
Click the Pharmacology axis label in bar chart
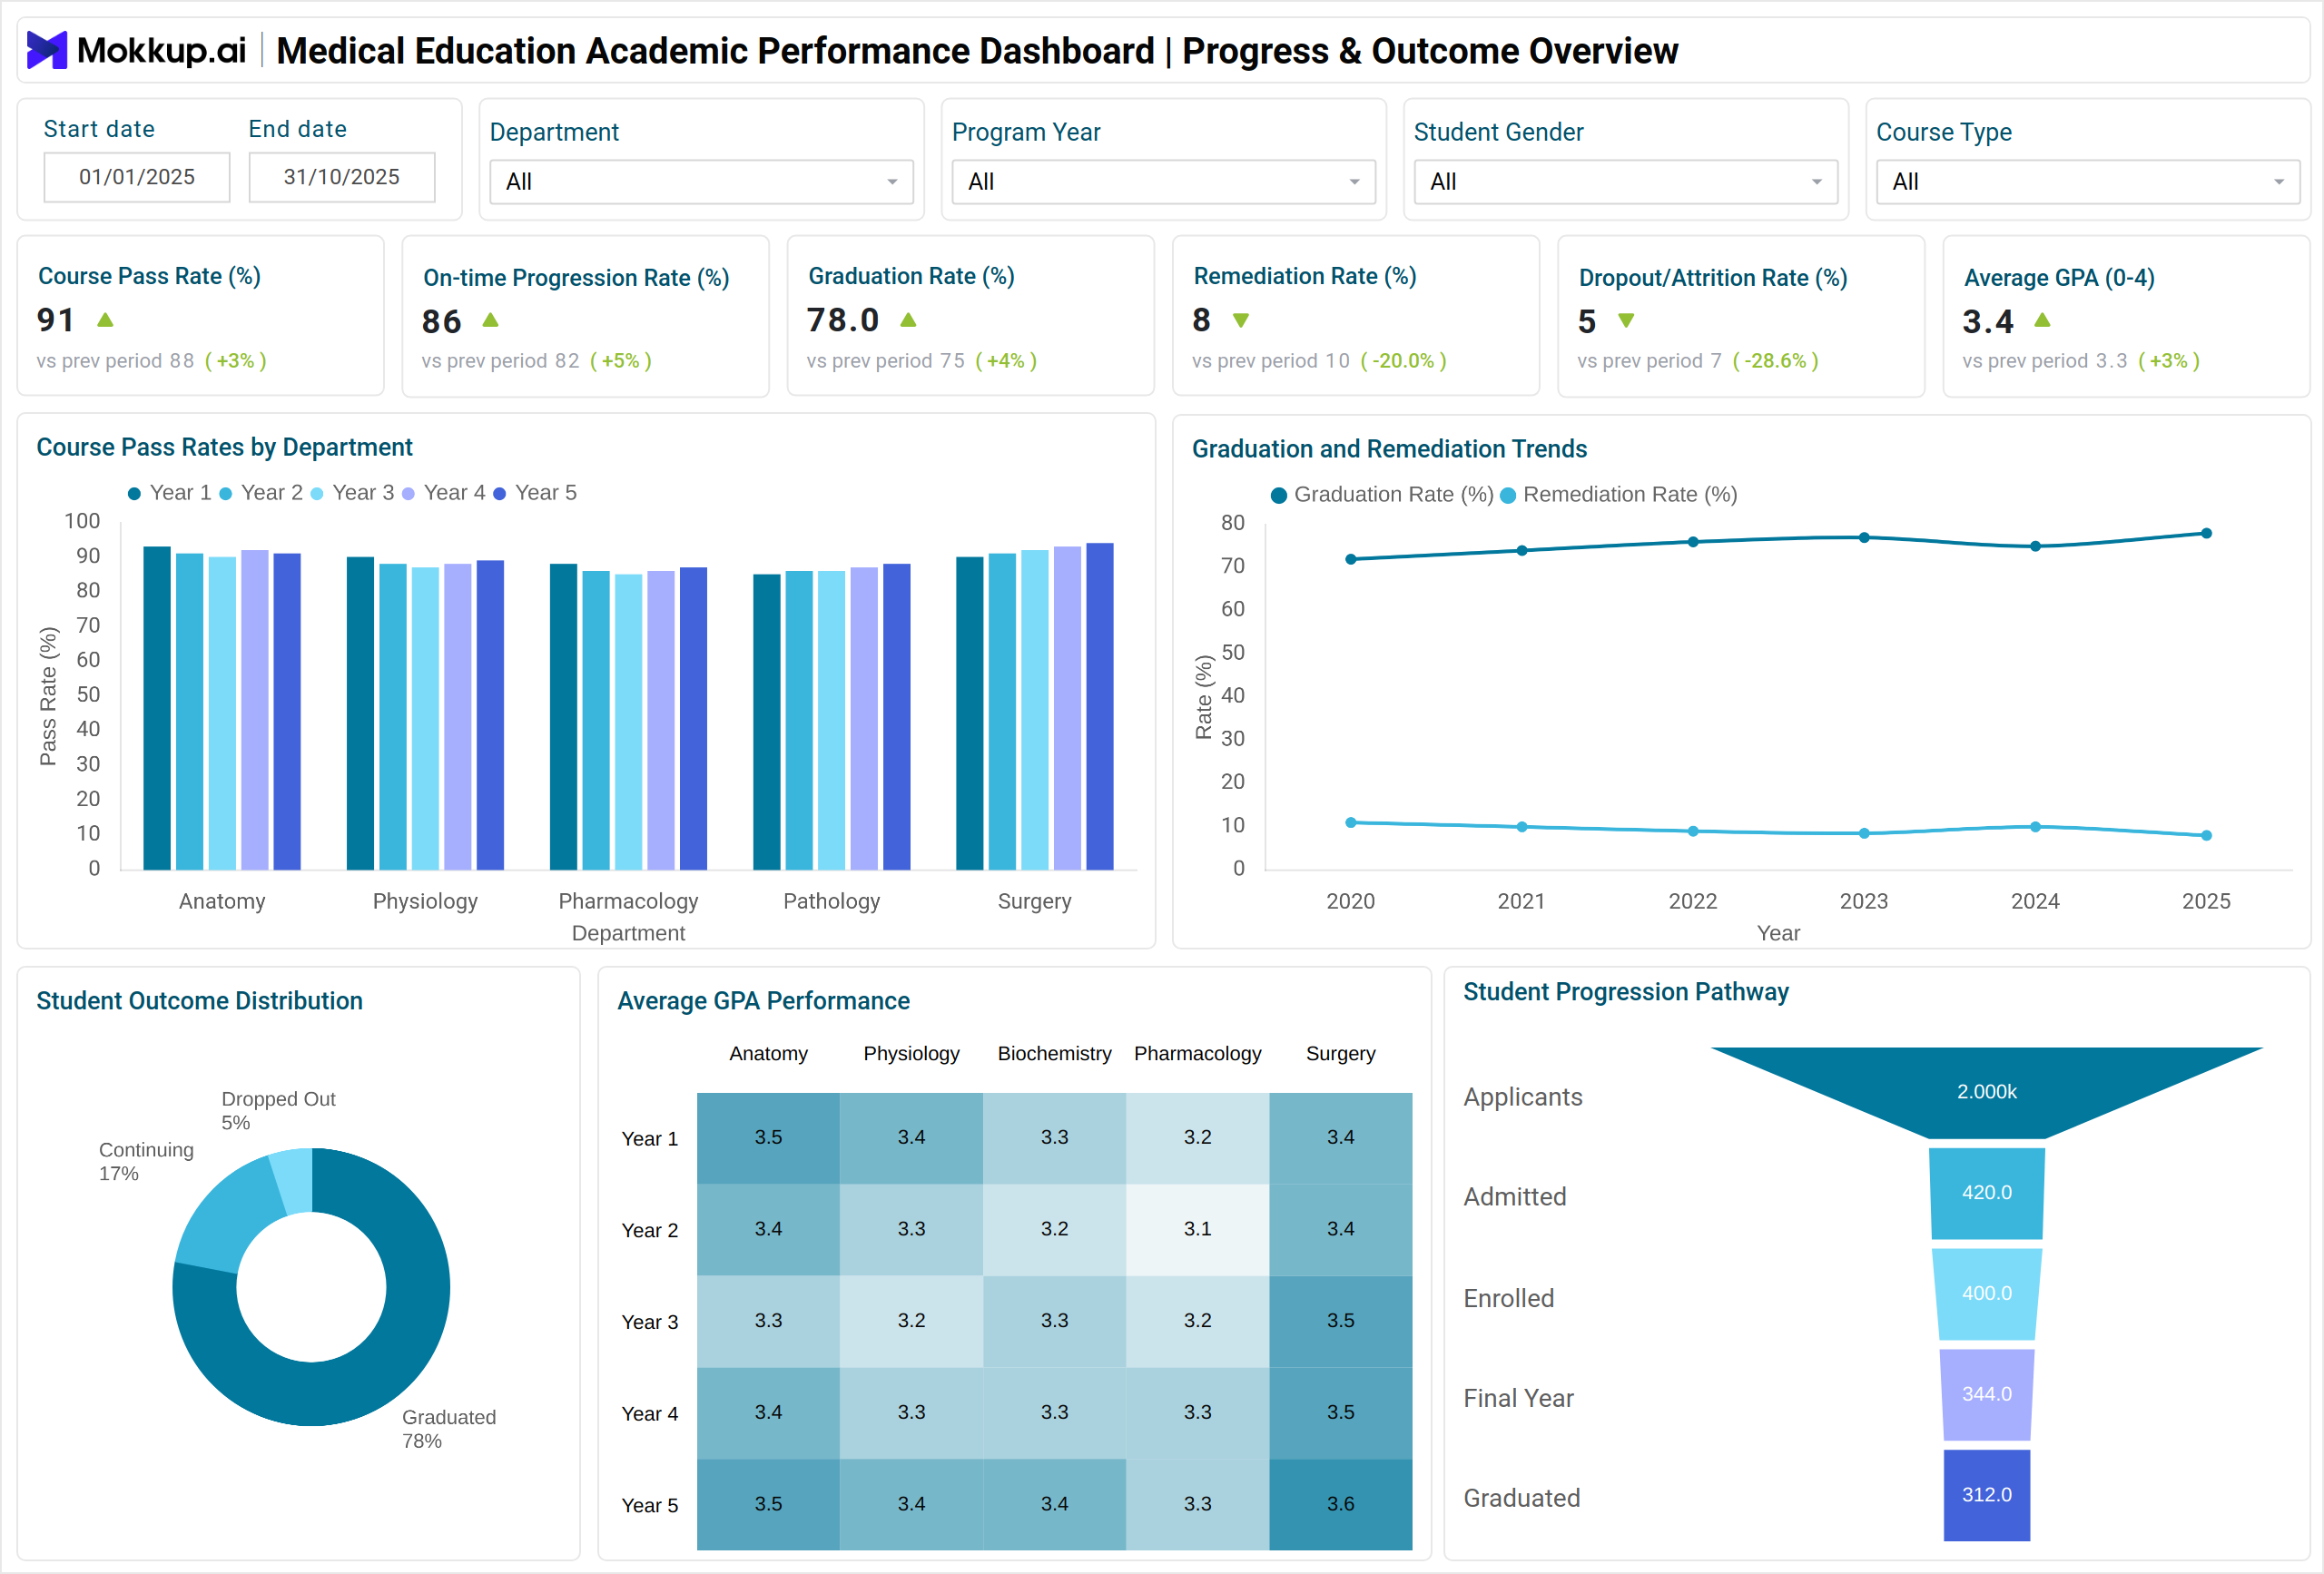coord(628,901)
